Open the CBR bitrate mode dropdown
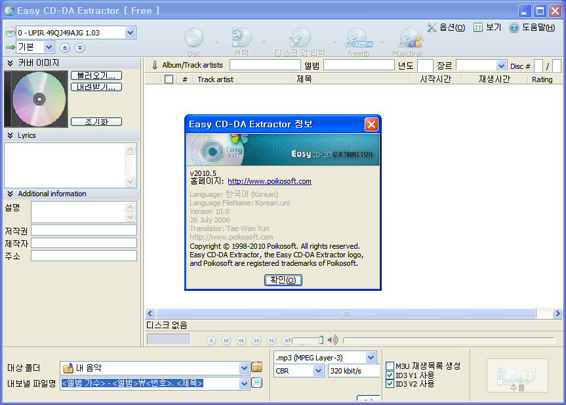Screen dimensions: 566x405 click(x=318, y=371)
